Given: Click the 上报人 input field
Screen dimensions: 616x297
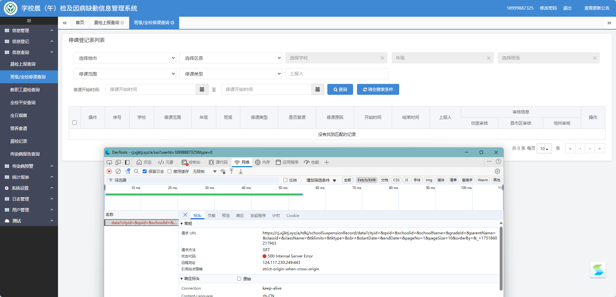Looking at the screenshot, I should [x=337, y=74].
